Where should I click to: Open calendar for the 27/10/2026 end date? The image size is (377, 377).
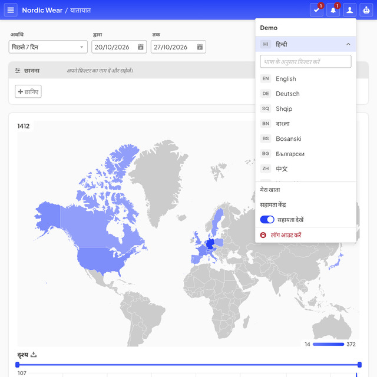click(x=200, y=47)
